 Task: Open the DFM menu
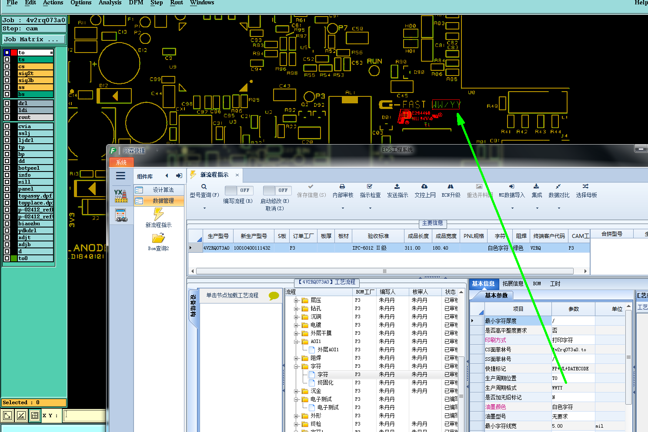coord(136,3)
